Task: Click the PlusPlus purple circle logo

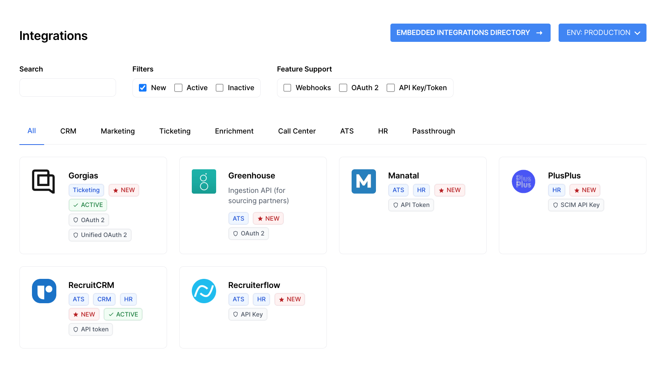Action: pyautogui.click(x=523, y=181)
